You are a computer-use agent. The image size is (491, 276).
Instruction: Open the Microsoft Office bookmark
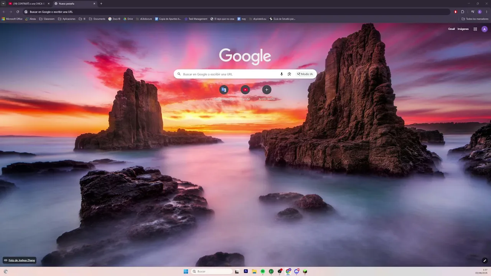(12, 19)
